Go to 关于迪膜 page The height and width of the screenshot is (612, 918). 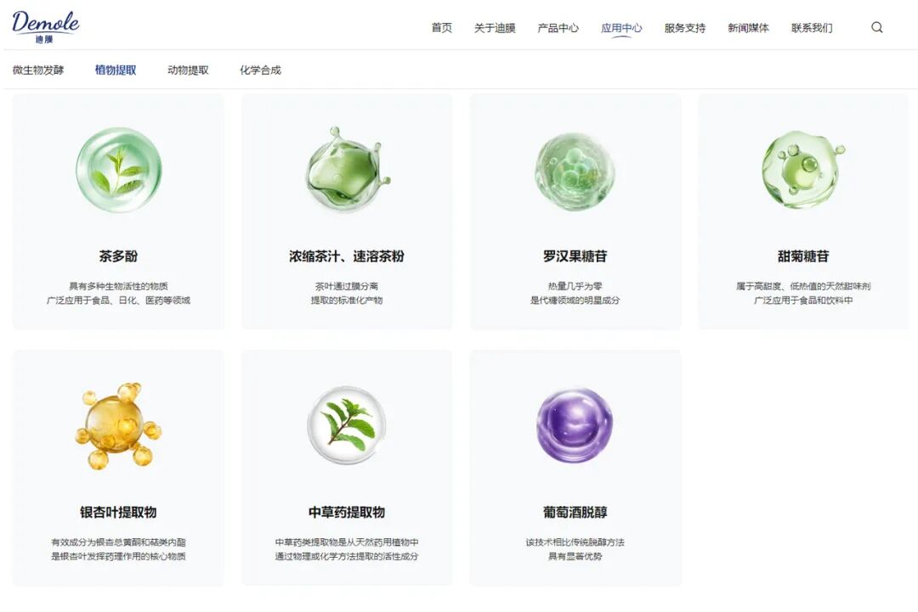[495, 28]
